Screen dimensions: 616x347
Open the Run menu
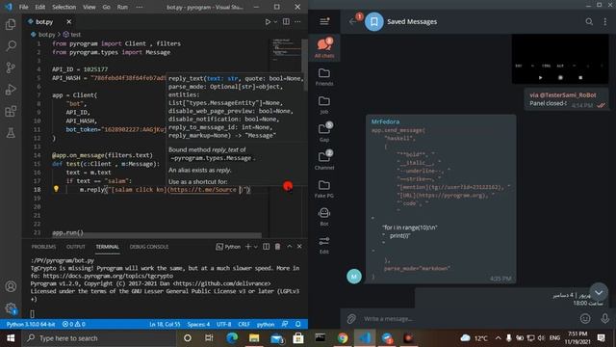click(x=122, y=7)
